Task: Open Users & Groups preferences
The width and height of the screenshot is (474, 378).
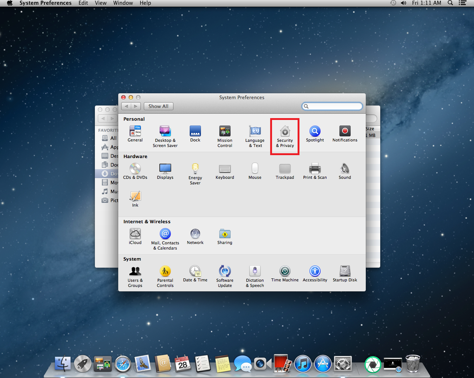Action: (135, 276)
